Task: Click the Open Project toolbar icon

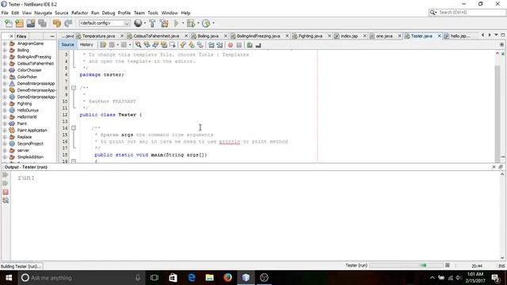Action: pos(31,23)
